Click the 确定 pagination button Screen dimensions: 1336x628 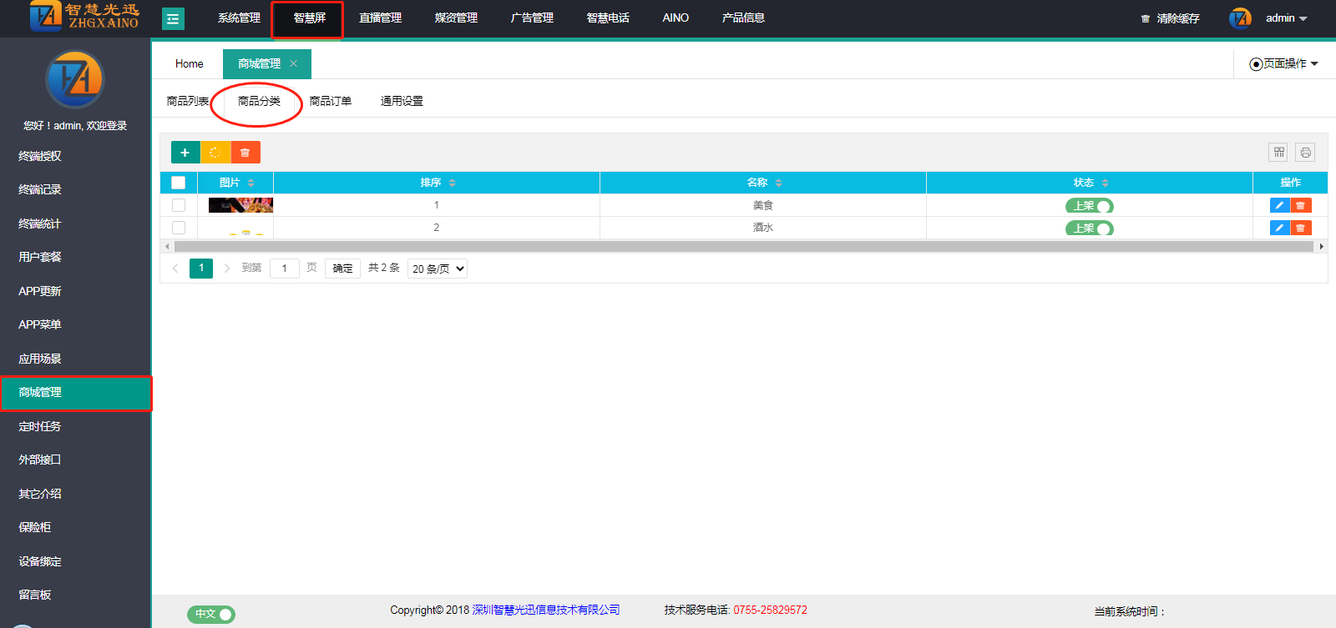(x=342, y=269)
